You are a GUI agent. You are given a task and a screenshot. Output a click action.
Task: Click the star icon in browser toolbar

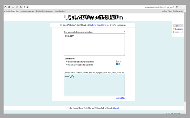click(x=24, y=7)
